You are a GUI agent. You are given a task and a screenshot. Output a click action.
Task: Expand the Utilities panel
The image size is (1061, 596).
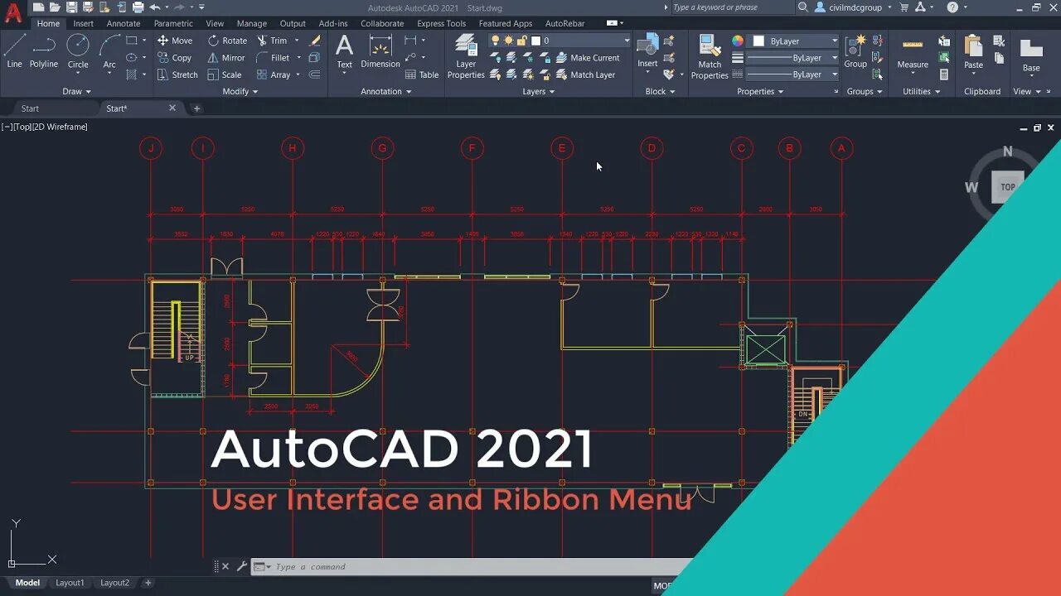pyautogui.click(x=922, y=91)
